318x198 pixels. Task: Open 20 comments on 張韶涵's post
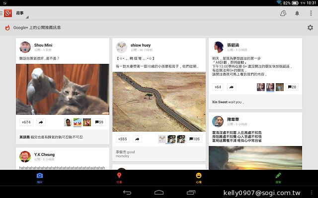tap(292, 87)
